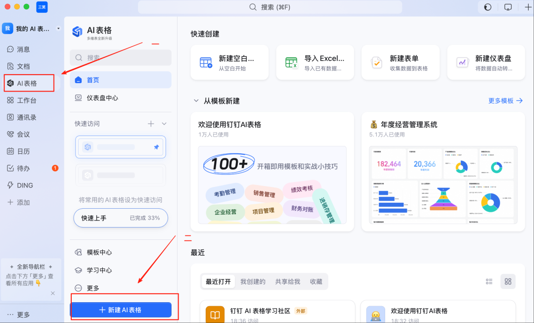Screen dimensions: 534x323
Task: Switch to the 共享给我 tab
Action: click(287, 281)
